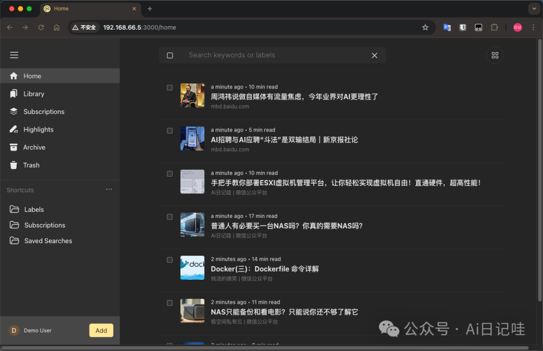Select checkbox for ESXI虚拟机 article
Screen dimensions: 543x351
point(170,174)
